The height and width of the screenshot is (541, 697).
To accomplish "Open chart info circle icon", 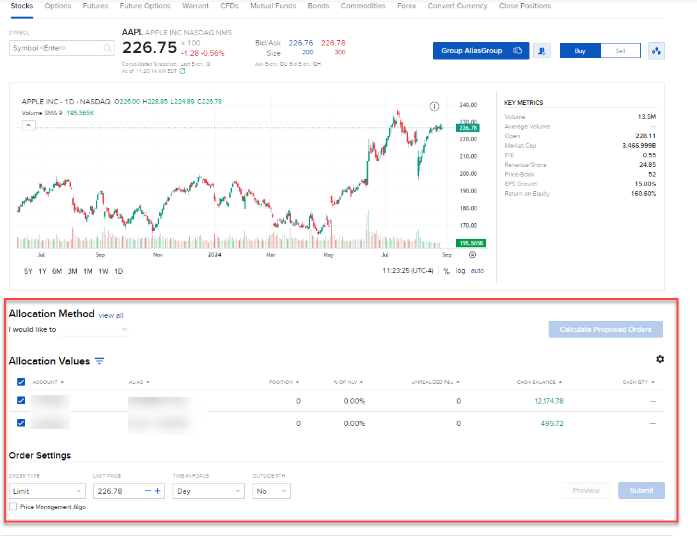I will (434, 106).
